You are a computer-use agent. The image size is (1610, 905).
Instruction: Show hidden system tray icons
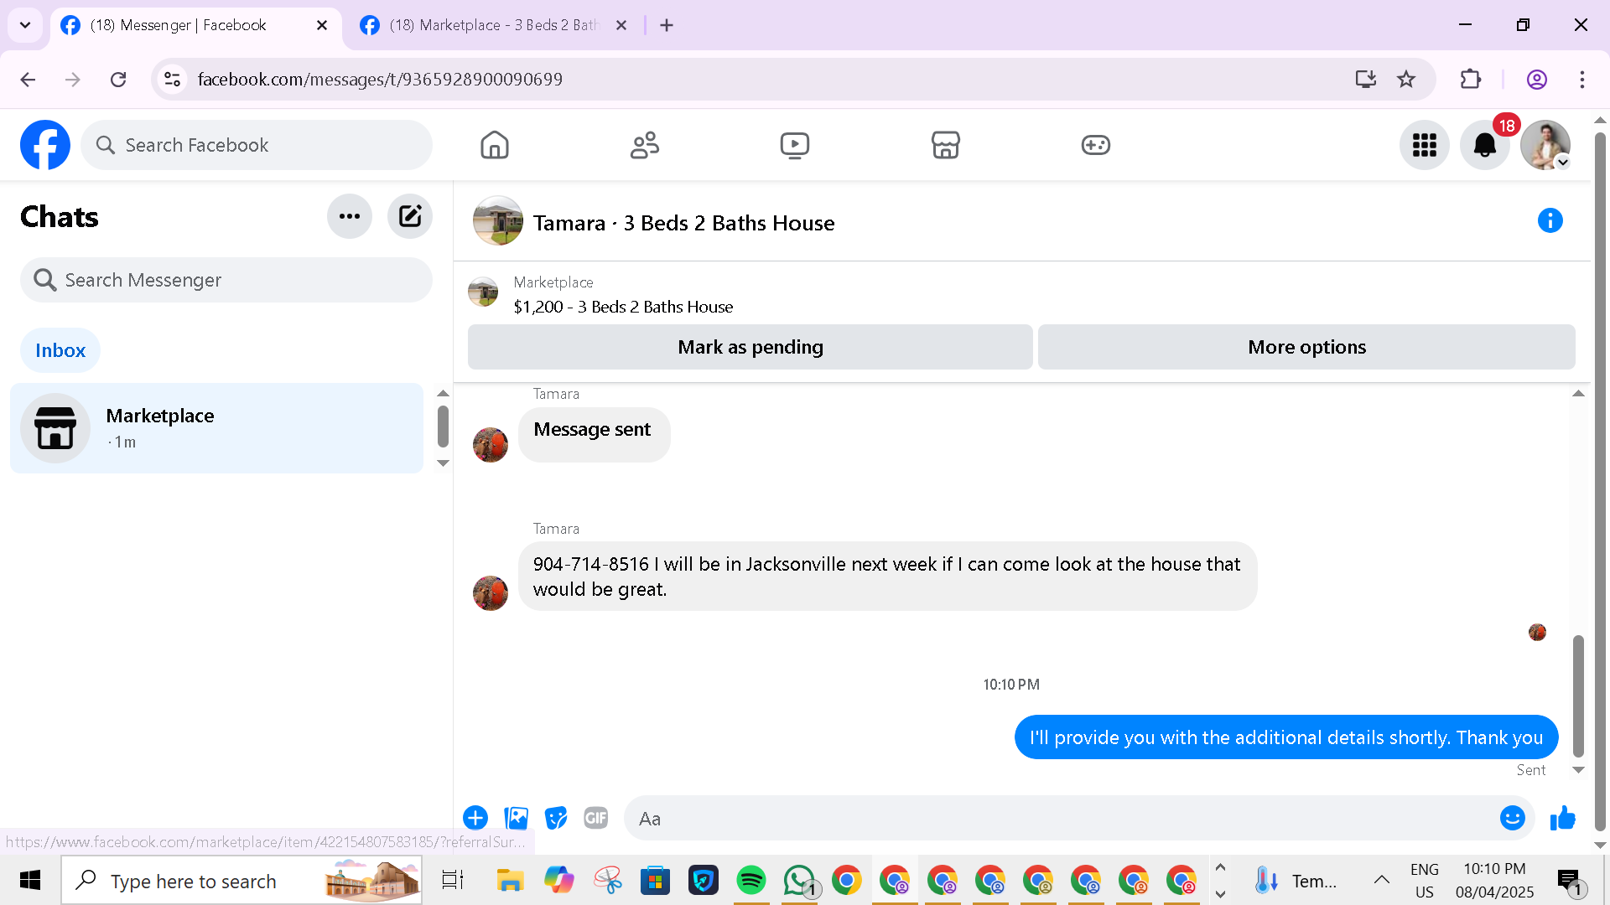1381,880
